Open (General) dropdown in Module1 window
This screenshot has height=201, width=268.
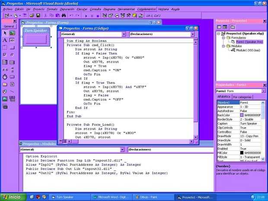(x=122, y=150)
